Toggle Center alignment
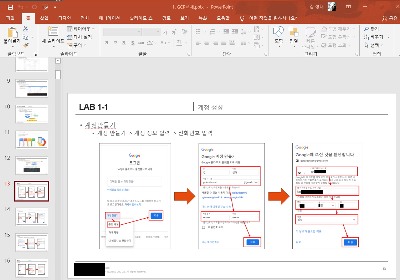 207,43
